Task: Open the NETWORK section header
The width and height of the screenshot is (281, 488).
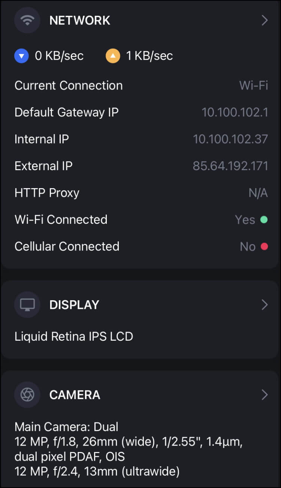Action: (x=80, y=20)
